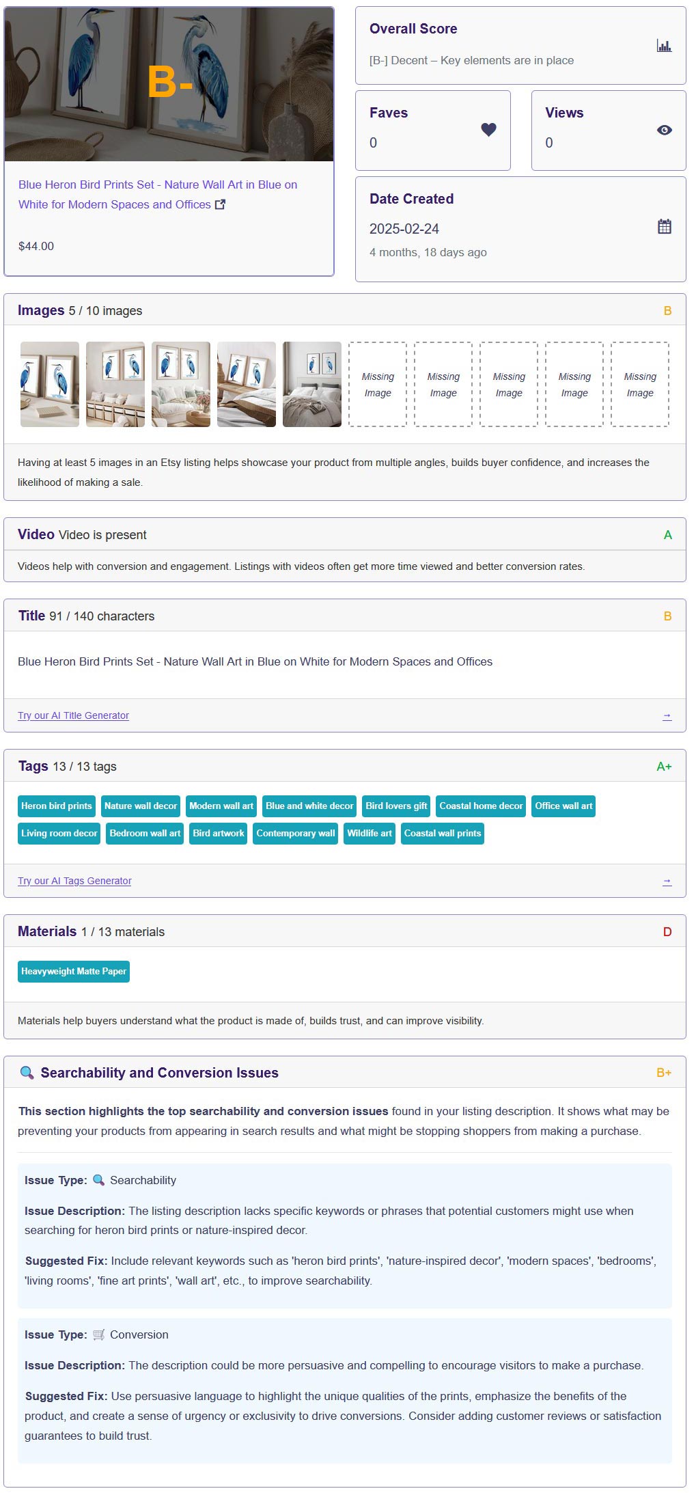Click the 2025-02-24 creation date
This screenshot has width=696, height=1493.
click(x=404, y=229)
